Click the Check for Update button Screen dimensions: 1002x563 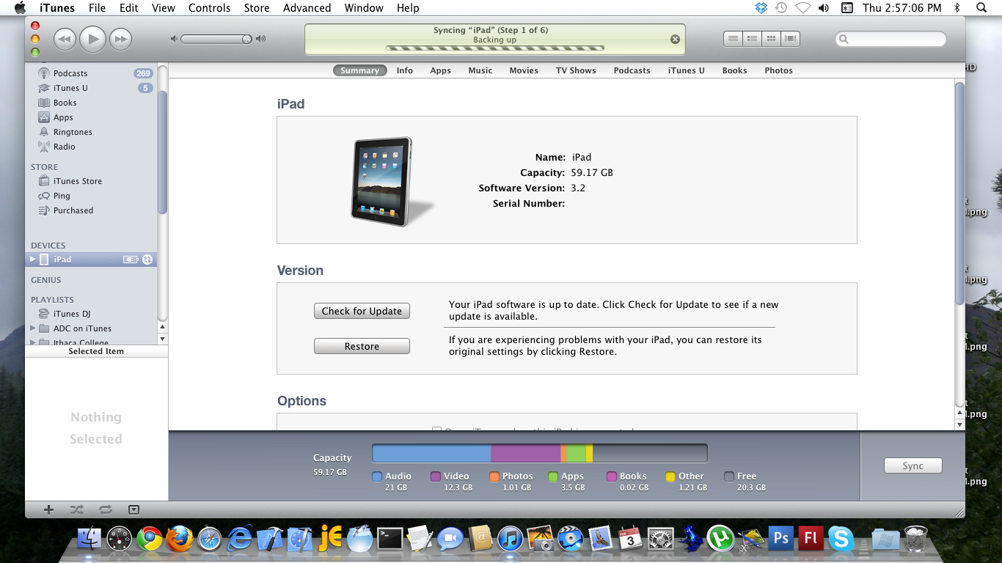(362, 311)
